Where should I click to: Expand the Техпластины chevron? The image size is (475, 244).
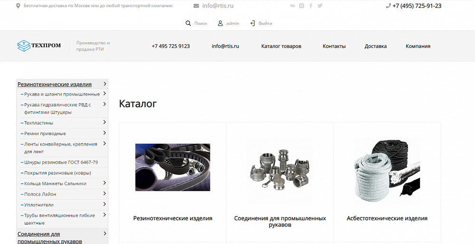click(x=104, y=122)
